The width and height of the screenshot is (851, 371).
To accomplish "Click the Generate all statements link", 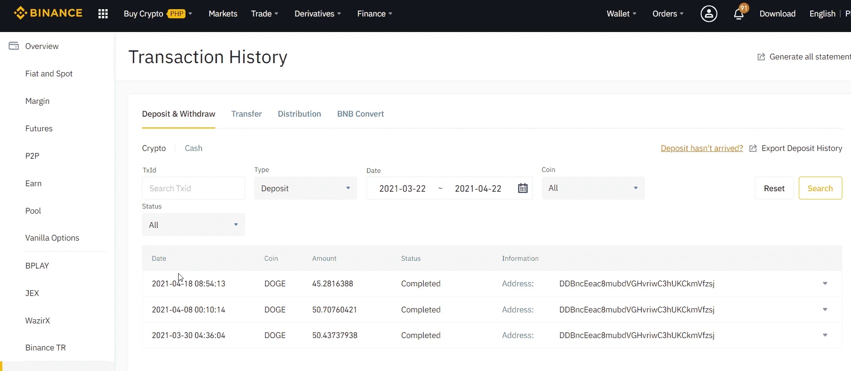I will click(810, 57).
